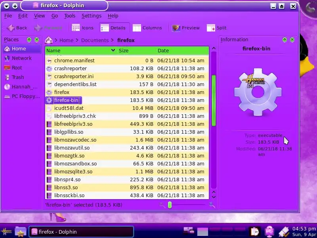Open the Go menu
Screen dimensions: 317x238
coord(55,16)
